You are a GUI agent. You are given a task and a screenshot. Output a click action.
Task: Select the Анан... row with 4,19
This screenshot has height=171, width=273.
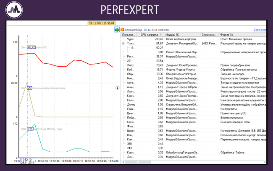pos(194,87)
